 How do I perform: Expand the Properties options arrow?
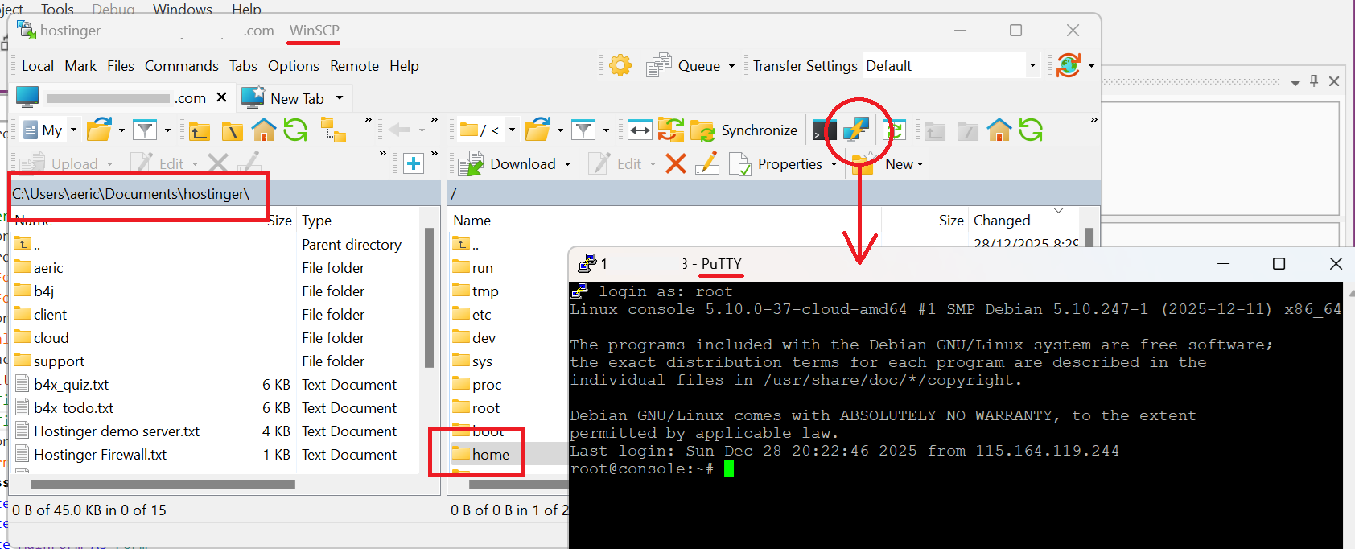(x=834, y=164)
